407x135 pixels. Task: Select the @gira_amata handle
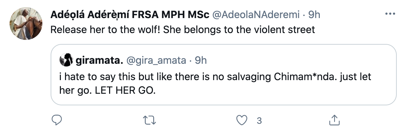pos(156,61)
